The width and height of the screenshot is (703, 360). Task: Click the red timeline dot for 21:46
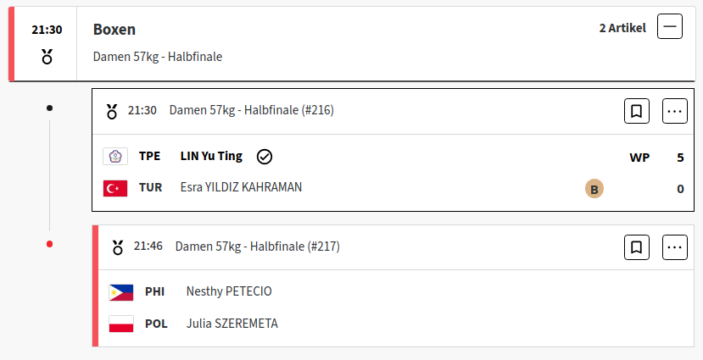[x=49, y=244]
